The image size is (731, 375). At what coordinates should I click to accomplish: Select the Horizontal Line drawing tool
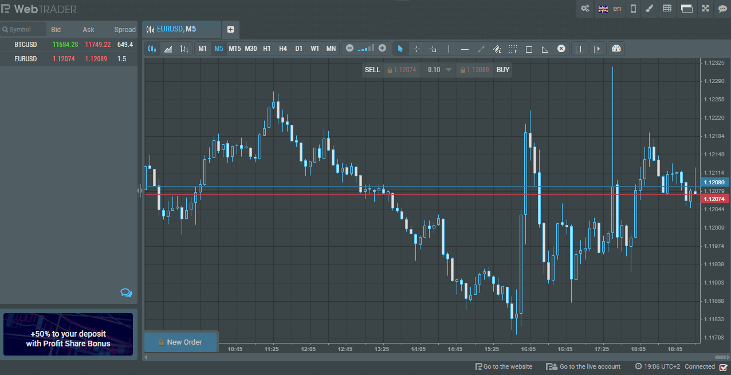point(465,49)
